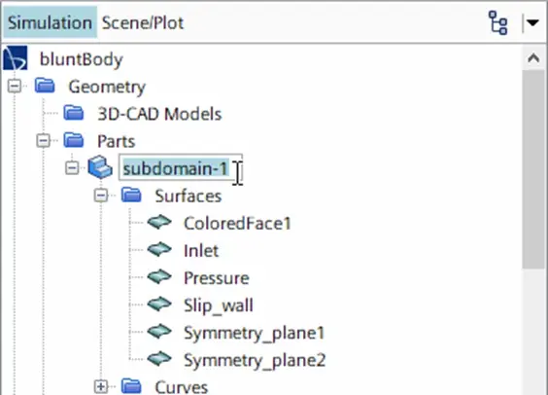
Task: Click the 3D-CAD Models folder icon
Action: point(74,113)
